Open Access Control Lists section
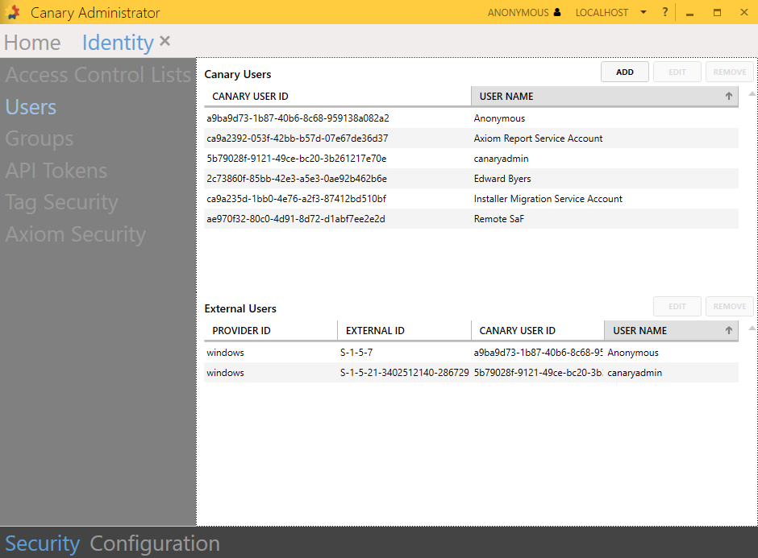Screen dimensions: 758x558 (98, 76)
